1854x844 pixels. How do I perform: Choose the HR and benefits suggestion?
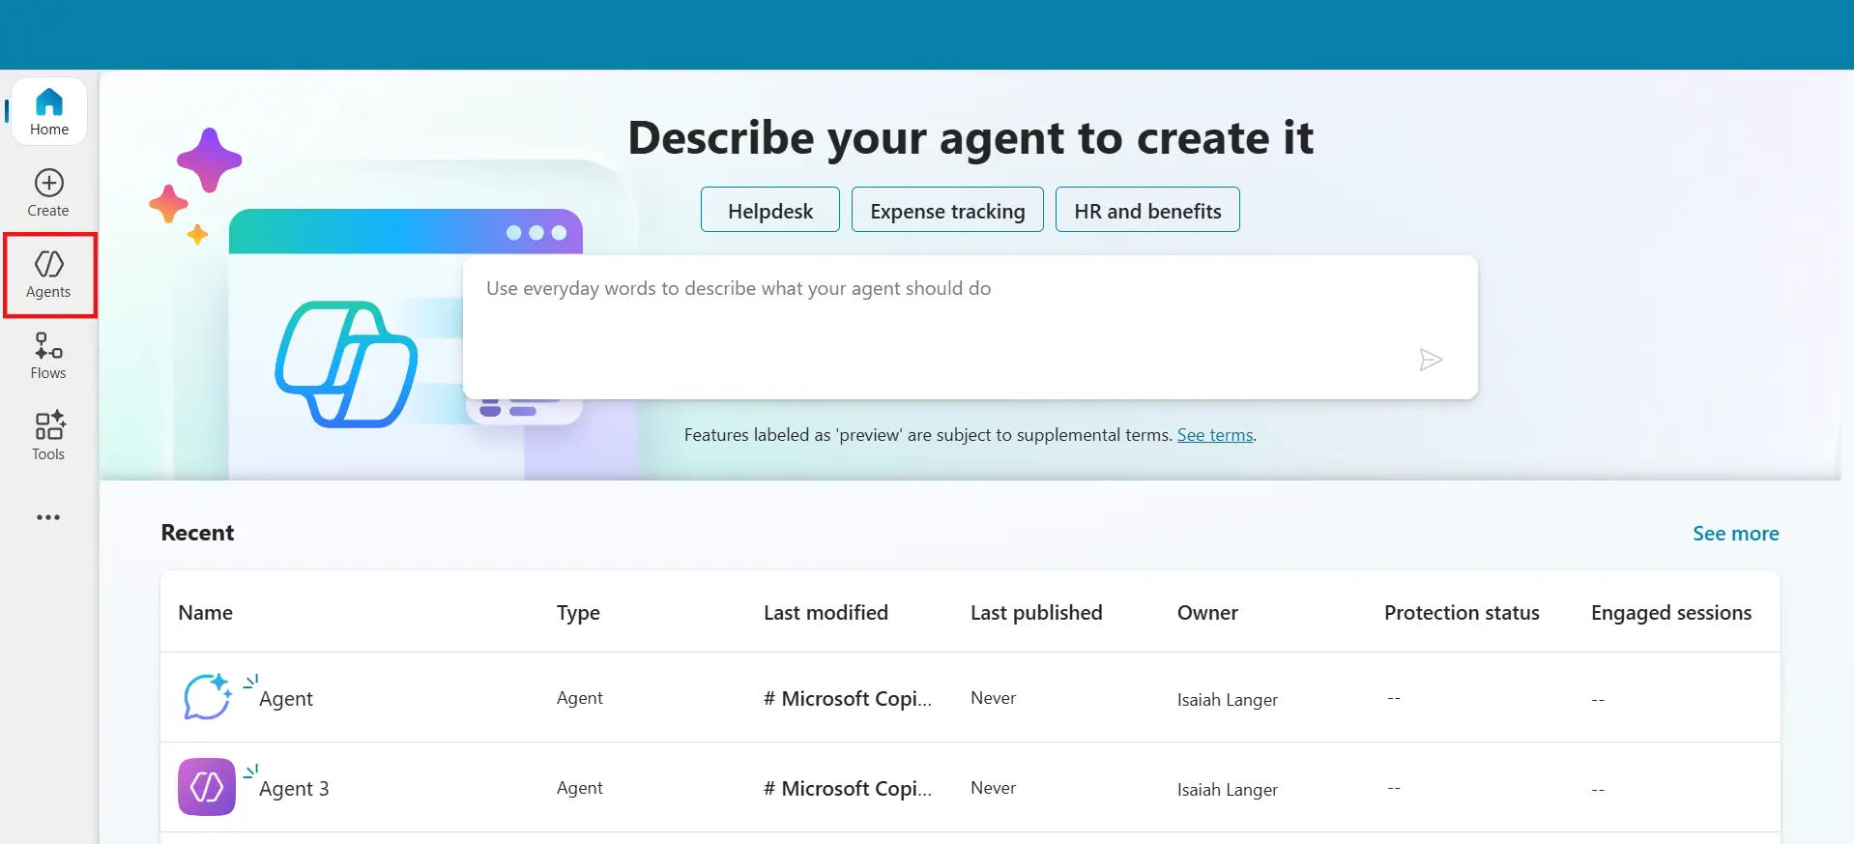pos(1147,211)
